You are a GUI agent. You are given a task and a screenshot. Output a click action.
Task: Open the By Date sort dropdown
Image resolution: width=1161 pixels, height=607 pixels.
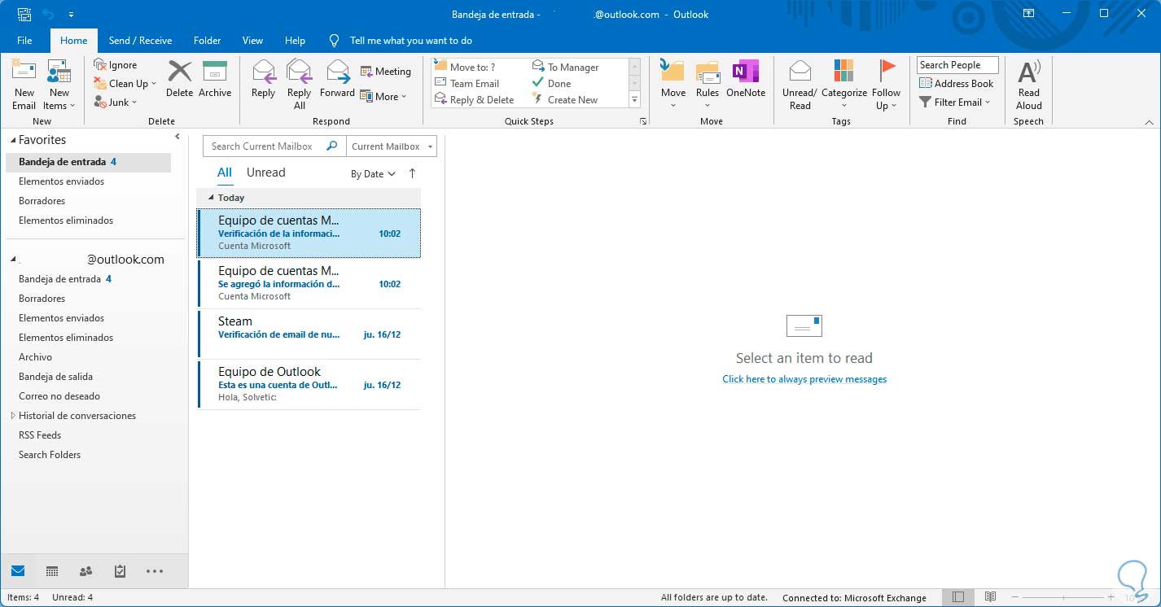pyautogui.click(x=373, y=173)
